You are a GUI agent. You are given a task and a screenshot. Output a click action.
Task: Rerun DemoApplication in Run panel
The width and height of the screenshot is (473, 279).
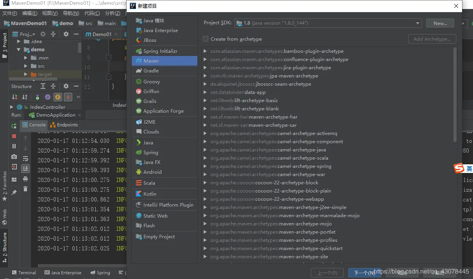[x=14, y=126]
